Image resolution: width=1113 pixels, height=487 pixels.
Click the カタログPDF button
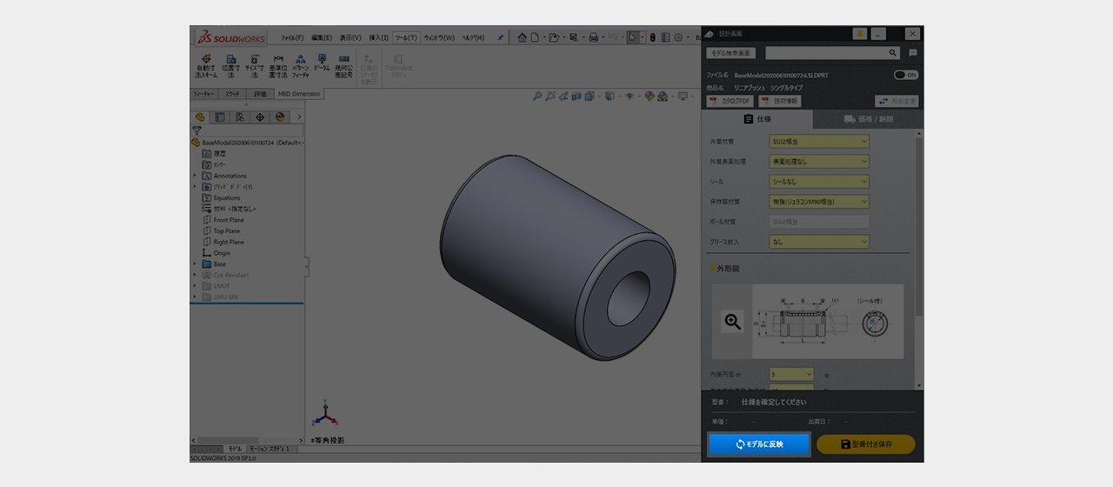coord(730,101)
